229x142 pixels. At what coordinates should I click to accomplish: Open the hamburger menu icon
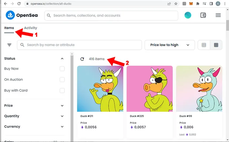[218, 15]
